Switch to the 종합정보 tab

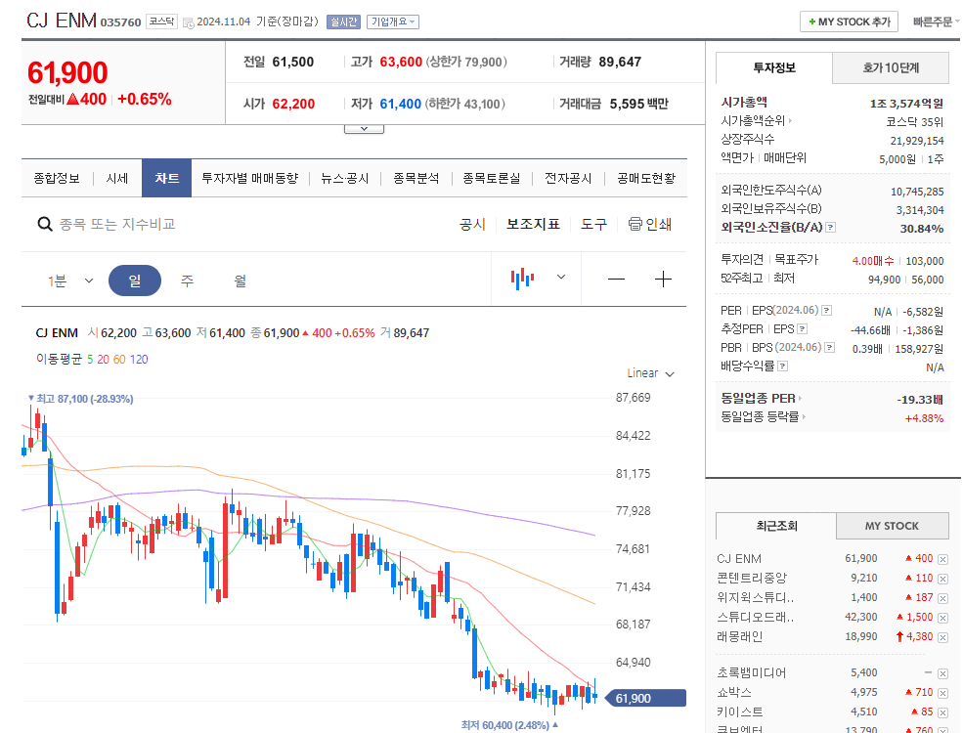(x=57, y=178)
